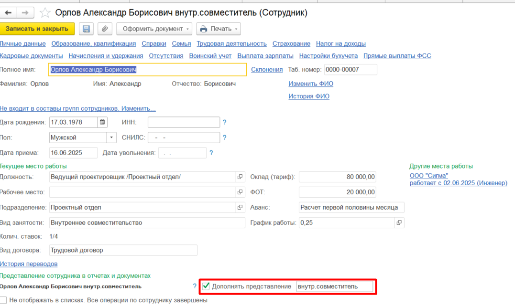Save the record with the floppy disk icon
515x307 pixels.
click(86, 29)
